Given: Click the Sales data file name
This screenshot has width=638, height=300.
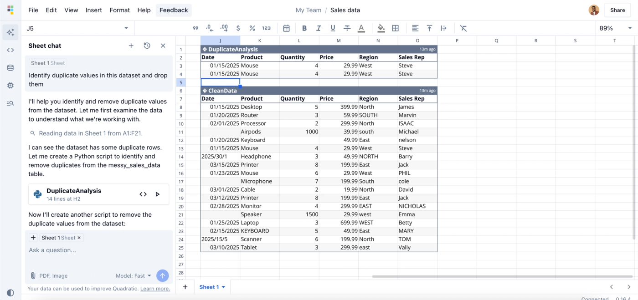Looking at the screenshot, I should [345, 10].
